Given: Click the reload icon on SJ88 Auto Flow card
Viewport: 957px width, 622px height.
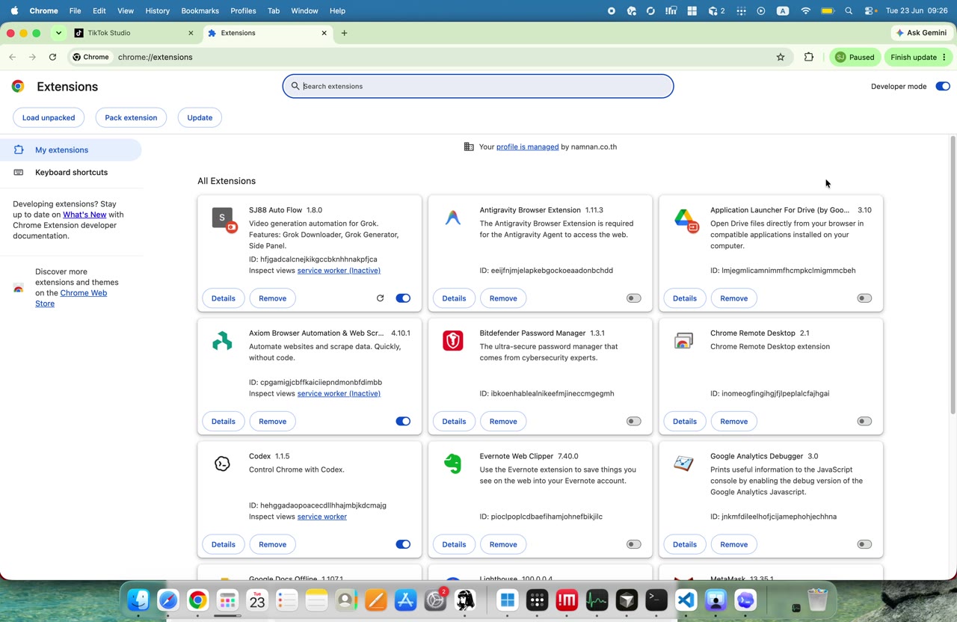Looking at the screenshot, I should [x=380, y=298].
